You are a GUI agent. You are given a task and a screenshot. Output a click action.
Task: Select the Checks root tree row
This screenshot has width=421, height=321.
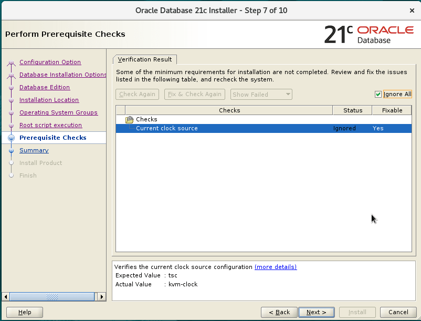264,119
